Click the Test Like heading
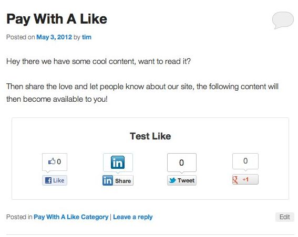 150,136
